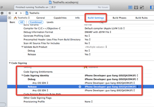Open Precompiled Header Uses Files value popup
Screen dimensions: 154x107
(88, 40)
